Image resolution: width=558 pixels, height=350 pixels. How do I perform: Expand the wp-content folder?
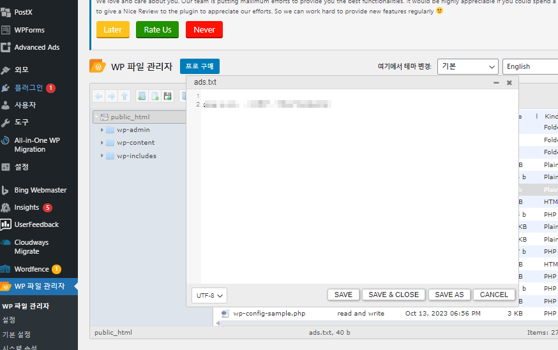coord(102,143)
